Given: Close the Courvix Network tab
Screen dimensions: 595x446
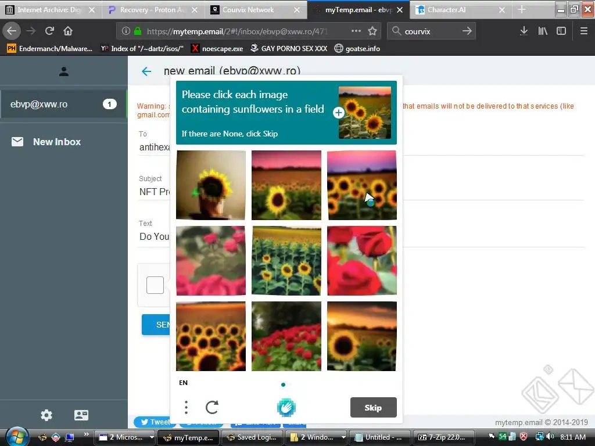Looking at the screenshot, I should pos(297,10).
